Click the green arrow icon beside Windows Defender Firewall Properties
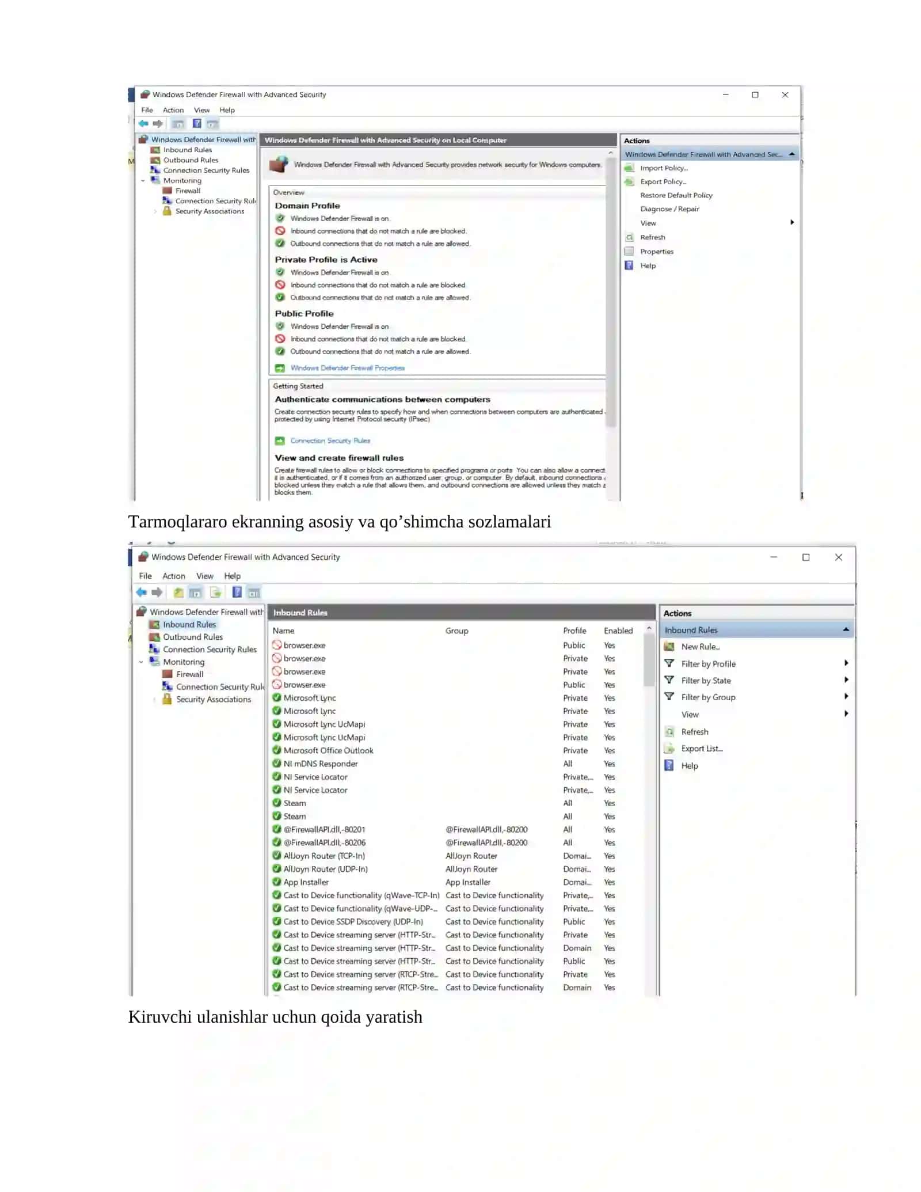 pyautogui.click(x=280, y=368)
